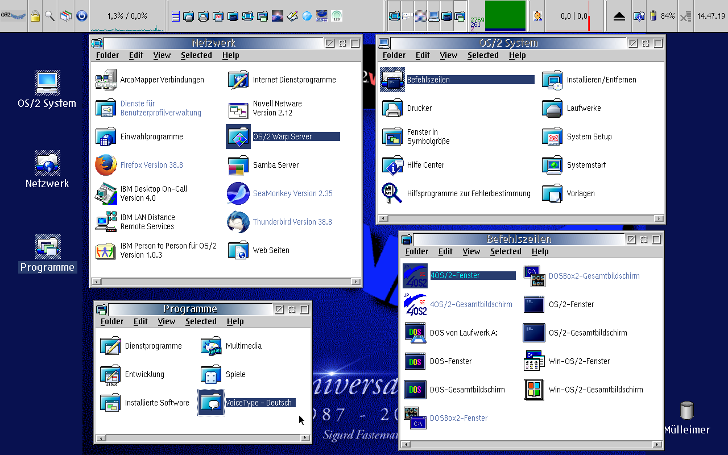Launch Win-OS/2-Fenster
The height and width of the screenshot is (455, 728).
(x=534, y=361)
